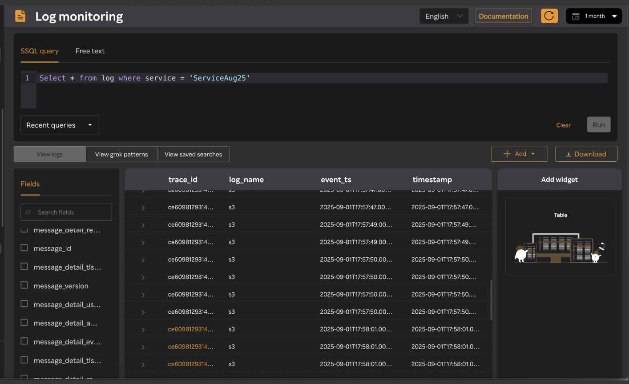Screen dimensions: 629x384
Task: Open the first orange trace_id ce6098129314 link
Action: [191, 329]
